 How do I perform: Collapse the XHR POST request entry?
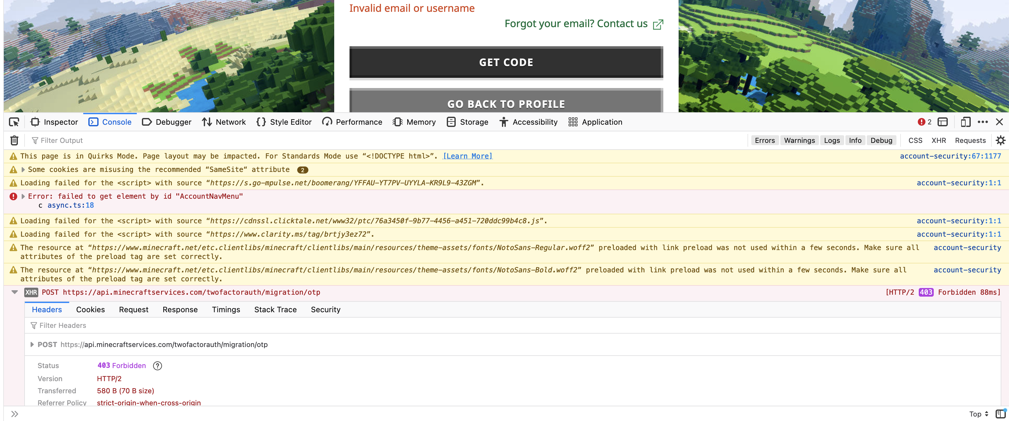[15, 292]
